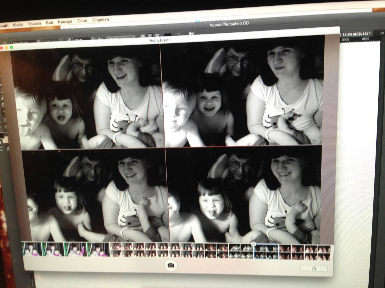Open the Камера menu

tap(65, 22)
